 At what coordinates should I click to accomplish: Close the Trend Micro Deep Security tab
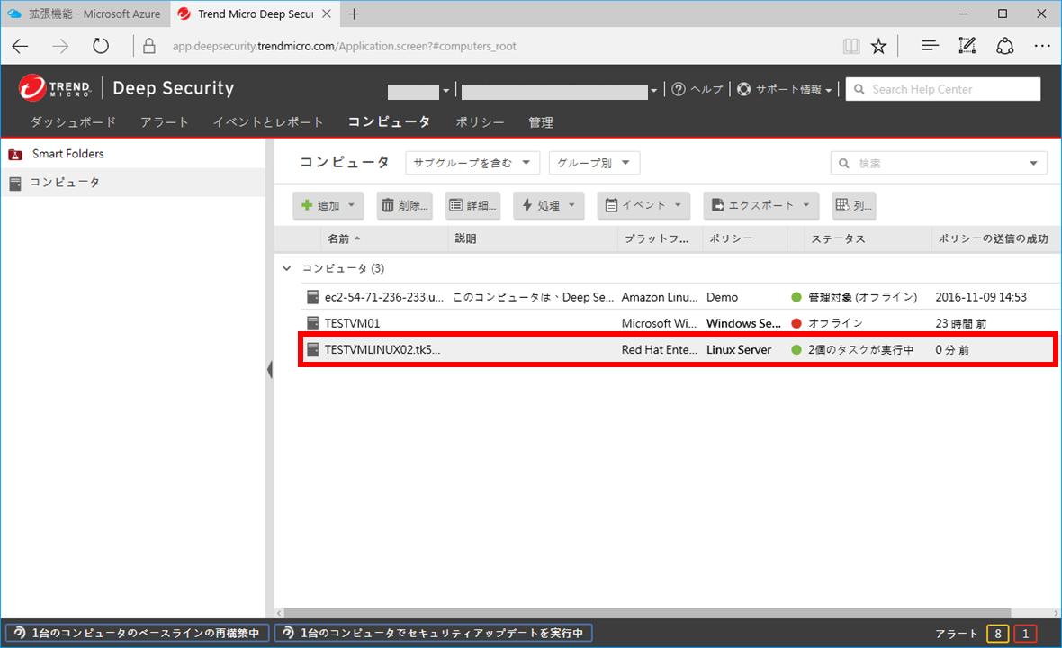click(x=326, y=13)
